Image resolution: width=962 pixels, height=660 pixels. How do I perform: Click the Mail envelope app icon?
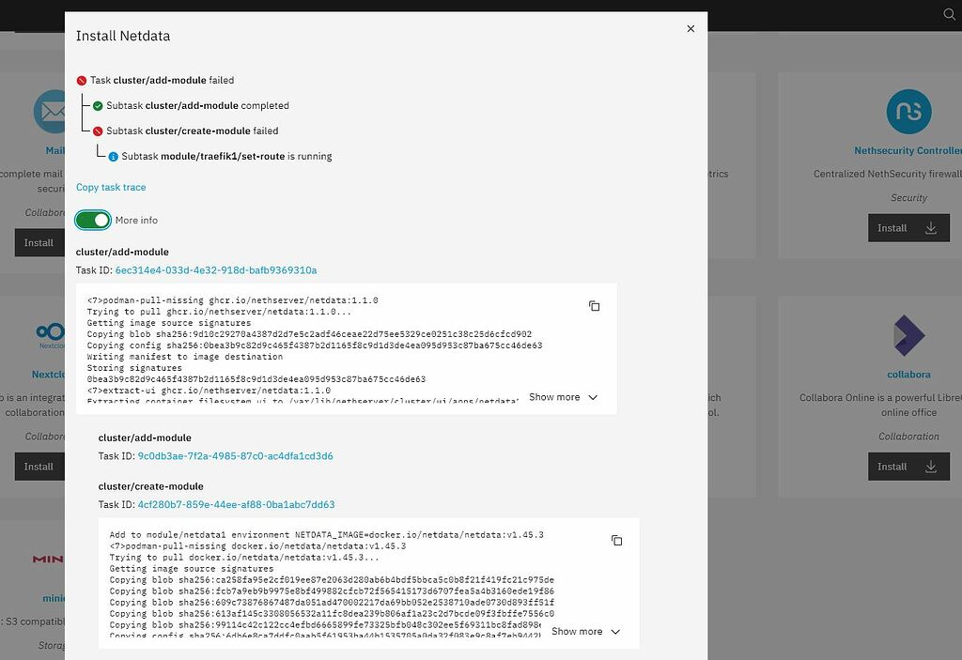click(50, 110)
